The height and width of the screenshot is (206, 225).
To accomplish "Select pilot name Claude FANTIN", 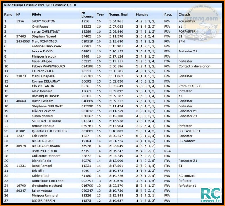I will pyautogui.click(x=43, y=86).
